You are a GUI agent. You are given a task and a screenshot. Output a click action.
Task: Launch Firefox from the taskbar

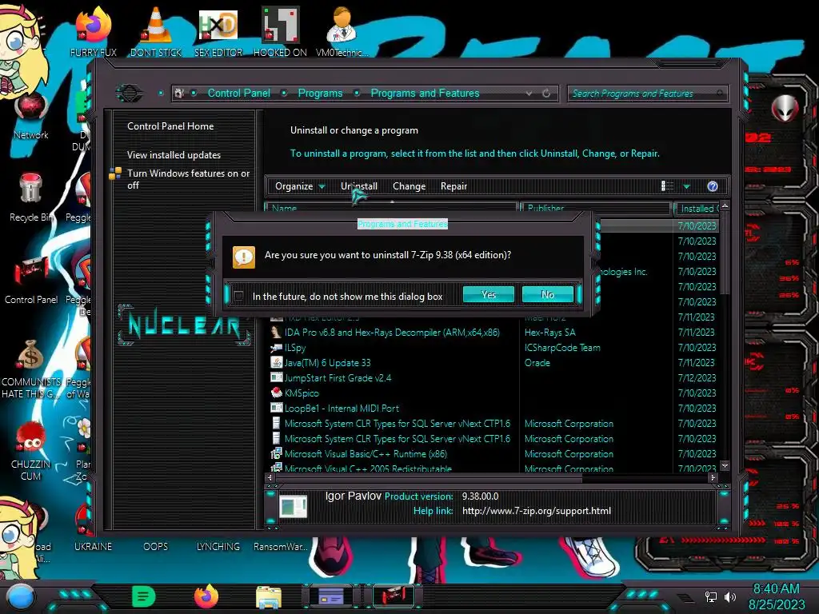[206, 596]
